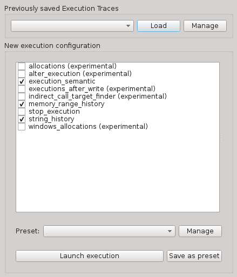Launch execution
This screenshot has width=237, height=277.
(90, 256)
